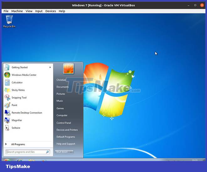Expand the Getting Started submenu arrow

[x=50, y=67]
